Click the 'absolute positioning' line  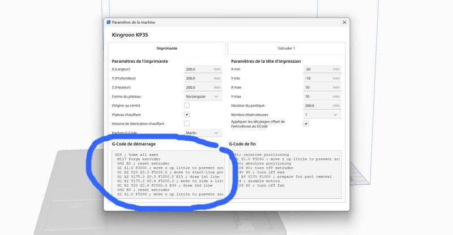pyautogui.click(x=262, y=163)
